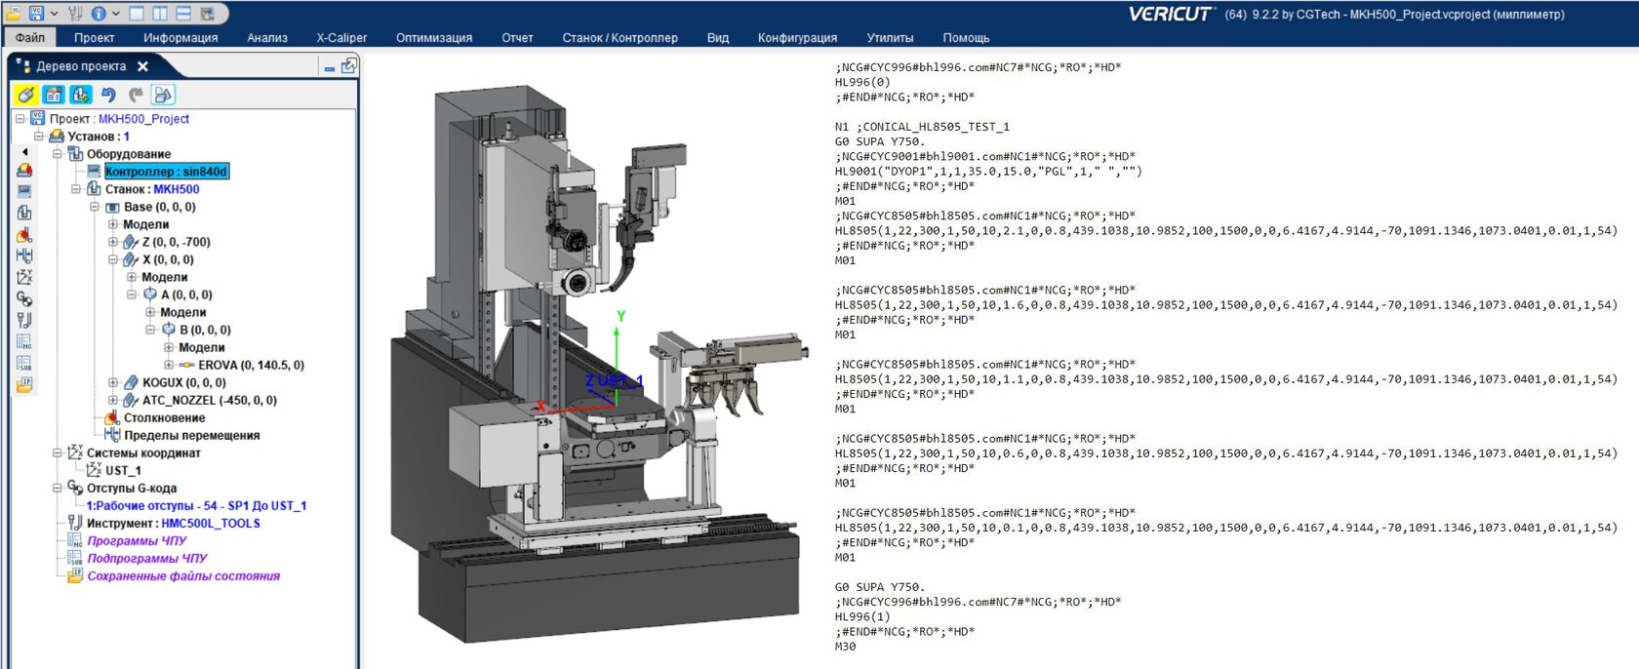1639x669 pixels.
Task: Select Пределы перемещения tree item
Action: (191, 435)
